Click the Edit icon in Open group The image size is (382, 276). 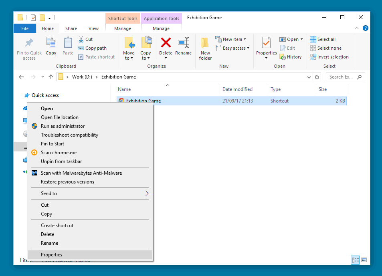coord(283,48)
